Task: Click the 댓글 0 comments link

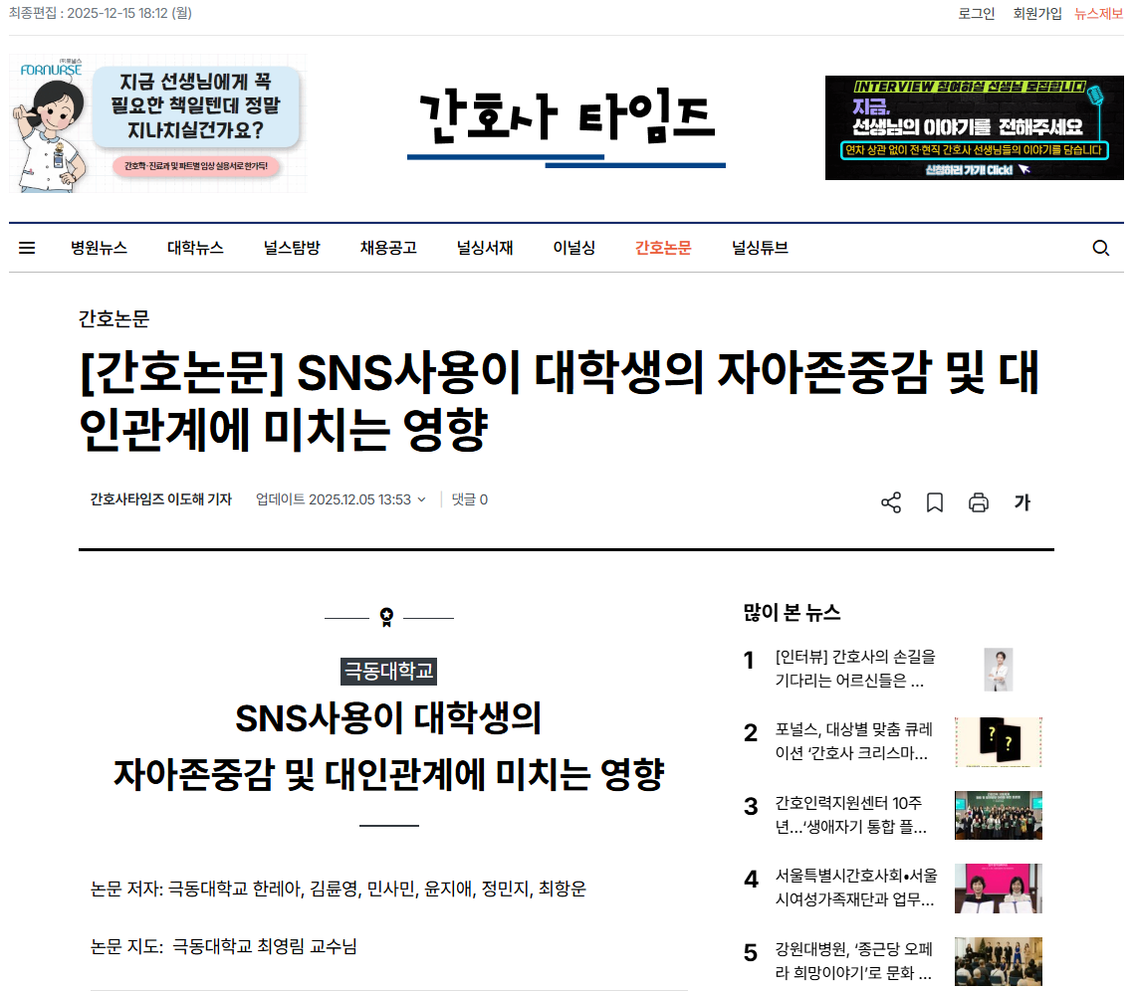Action: (x=470, y=499)
